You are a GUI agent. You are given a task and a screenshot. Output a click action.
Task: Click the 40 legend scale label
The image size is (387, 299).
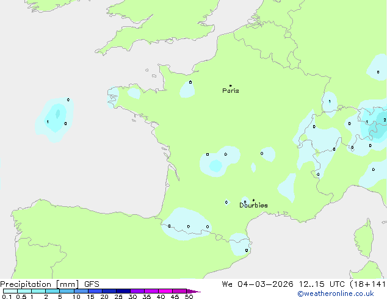pos(161,297)
